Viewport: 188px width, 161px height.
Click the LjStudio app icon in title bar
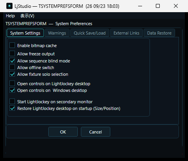(9, 6)
